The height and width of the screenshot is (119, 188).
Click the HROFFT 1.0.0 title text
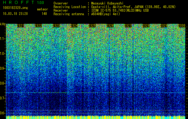pyautogui.click(x=24, y=2)
